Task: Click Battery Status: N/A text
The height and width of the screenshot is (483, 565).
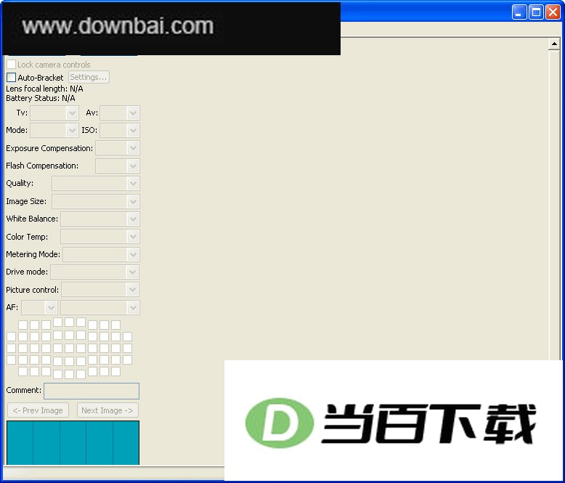Action: click(41, 98)
